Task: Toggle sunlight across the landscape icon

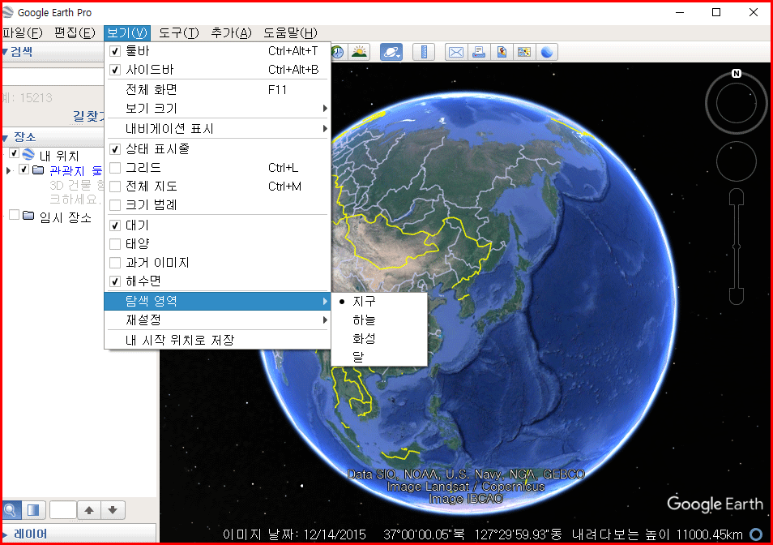Action: point(360,52)
